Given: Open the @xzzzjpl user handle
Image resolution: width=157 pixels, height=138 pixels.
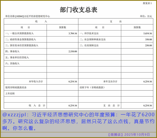Looking at the screenshot, I should point(14,115).
